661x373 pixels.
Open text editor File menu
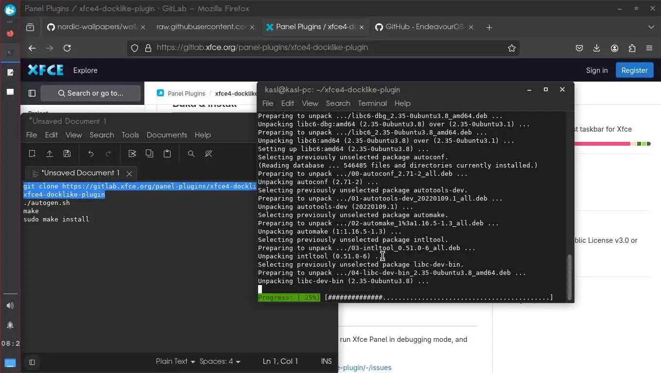point(32,135)
